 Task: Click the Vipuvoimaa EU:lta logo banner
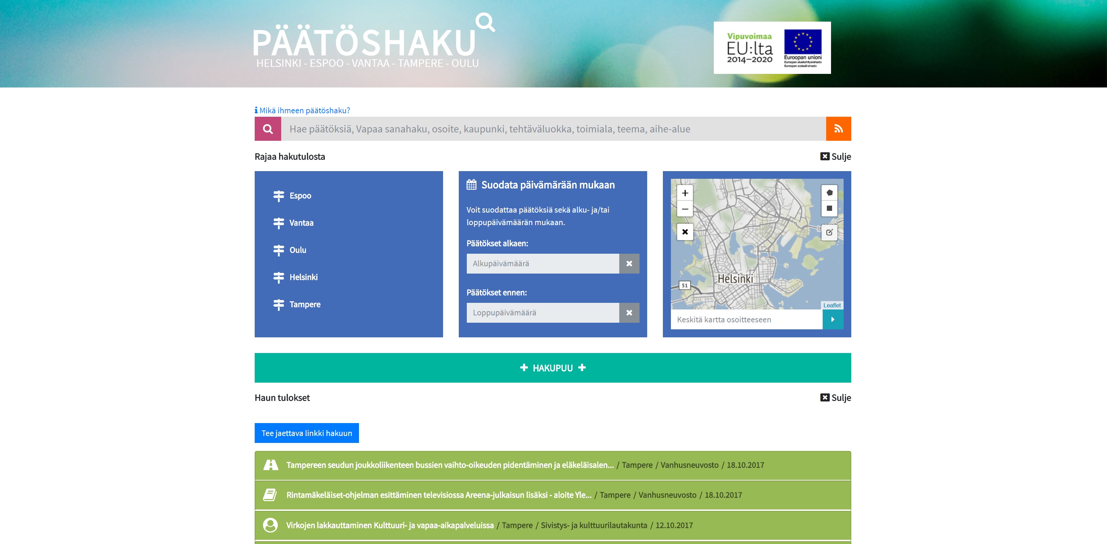pos(772,48)
